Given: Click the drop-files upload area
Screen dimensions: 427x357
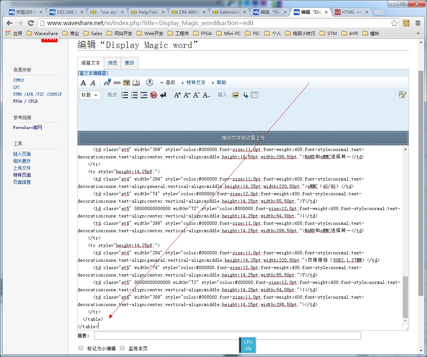Looking at the screenshot, I should (x=243, y=138).
